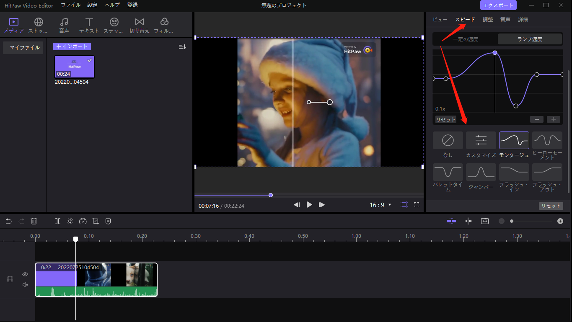Open the Text (テキスト) panel
This screenshot has width=572, height=322.
[89, 22]
